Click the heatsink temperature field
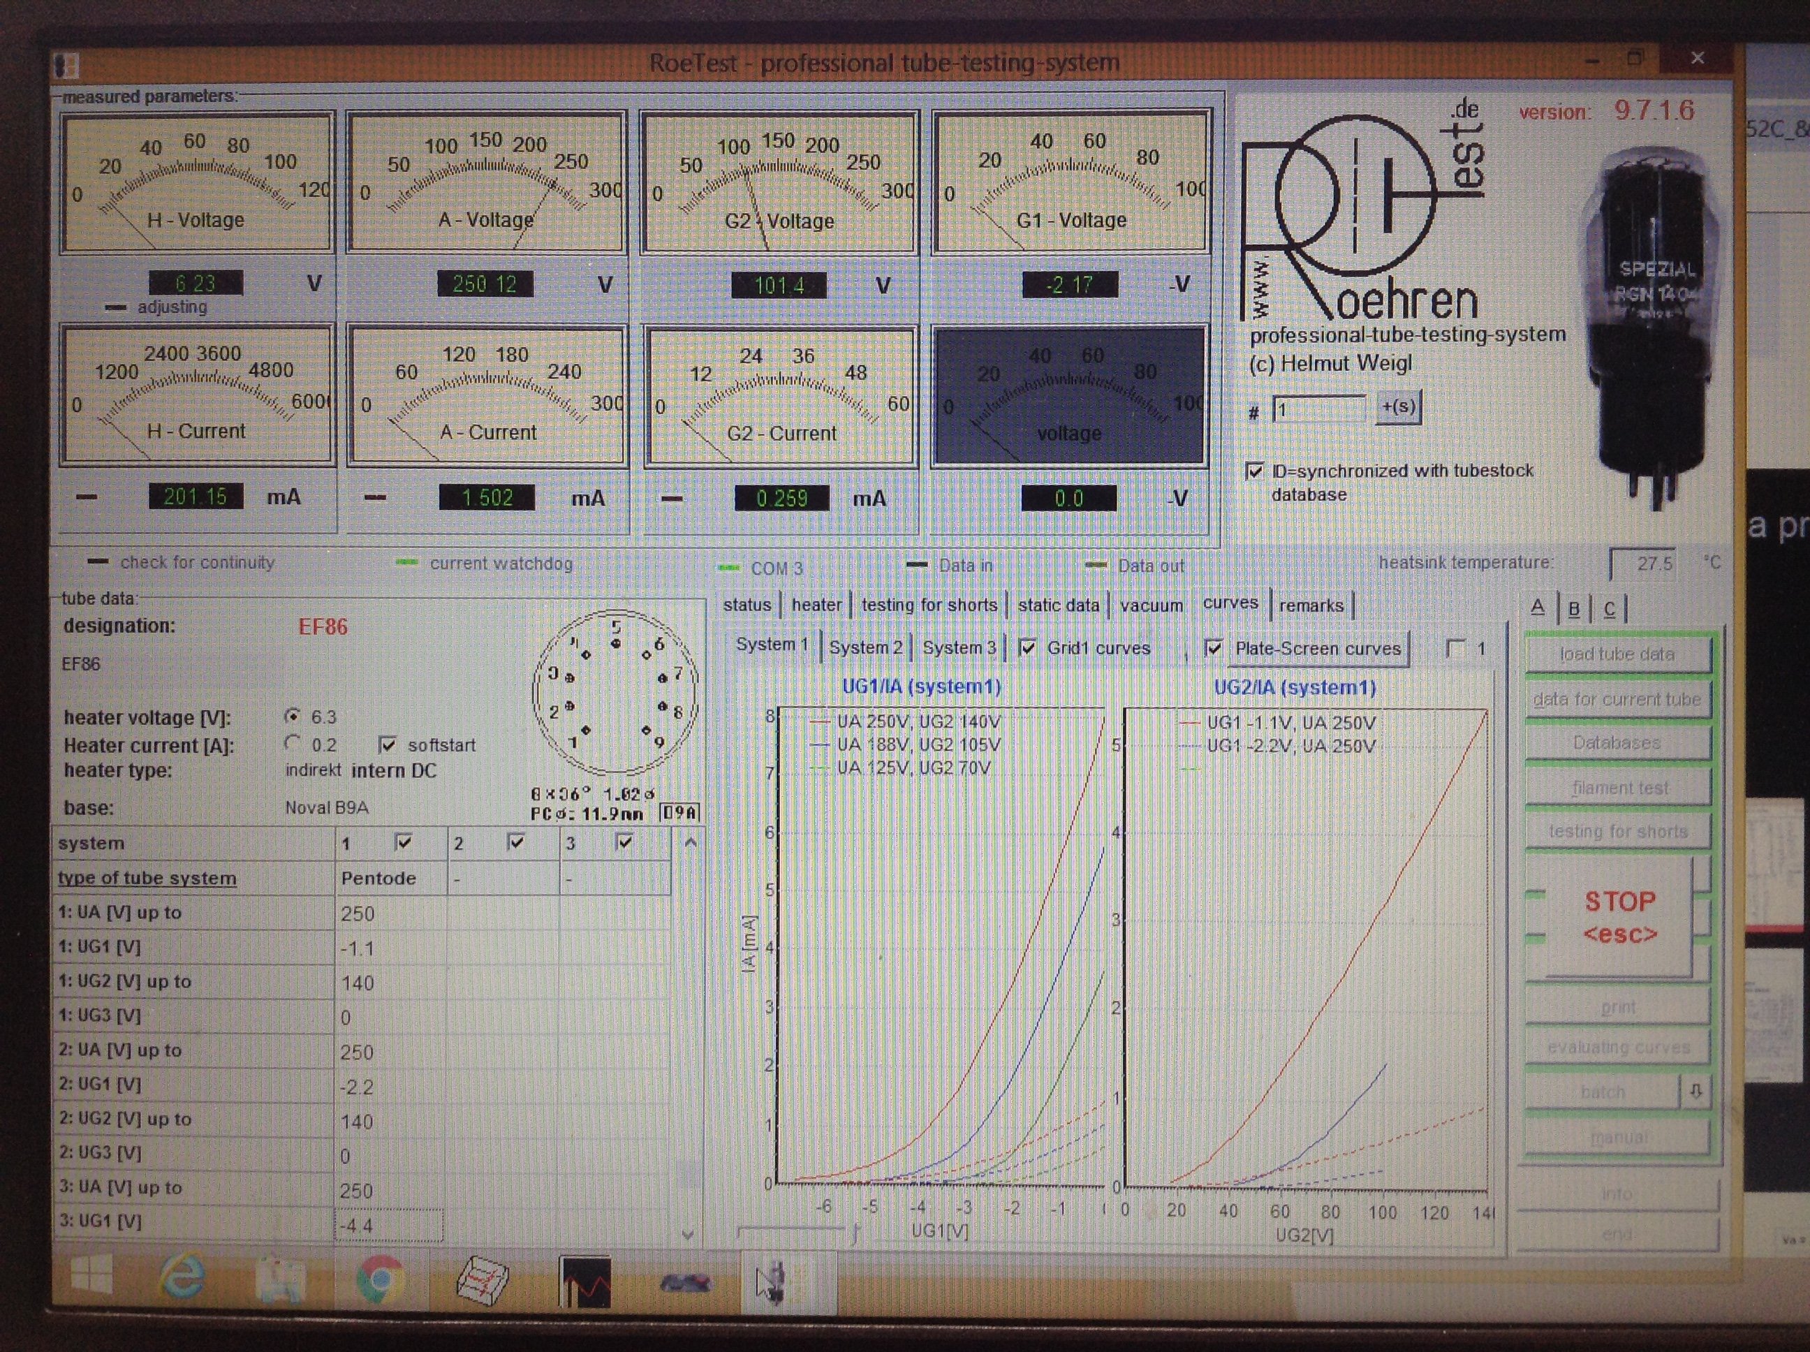This screenshot has width=1810, height=1352. 1642,564
